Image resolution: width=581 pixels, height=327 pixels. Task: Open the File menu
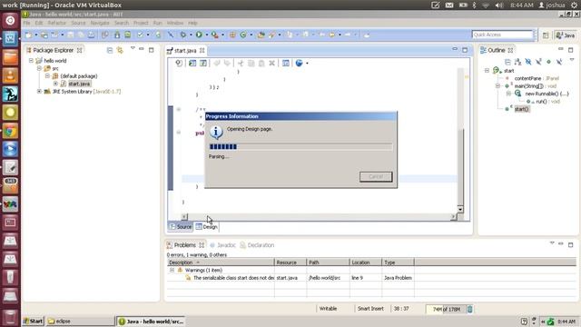26,23
